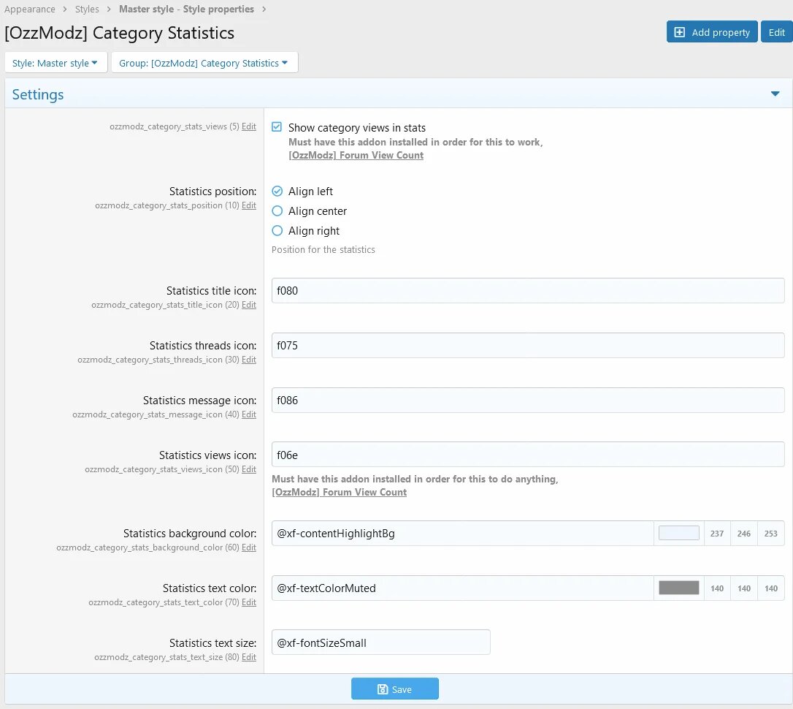Click the Add property plus icon

point(680,32)
